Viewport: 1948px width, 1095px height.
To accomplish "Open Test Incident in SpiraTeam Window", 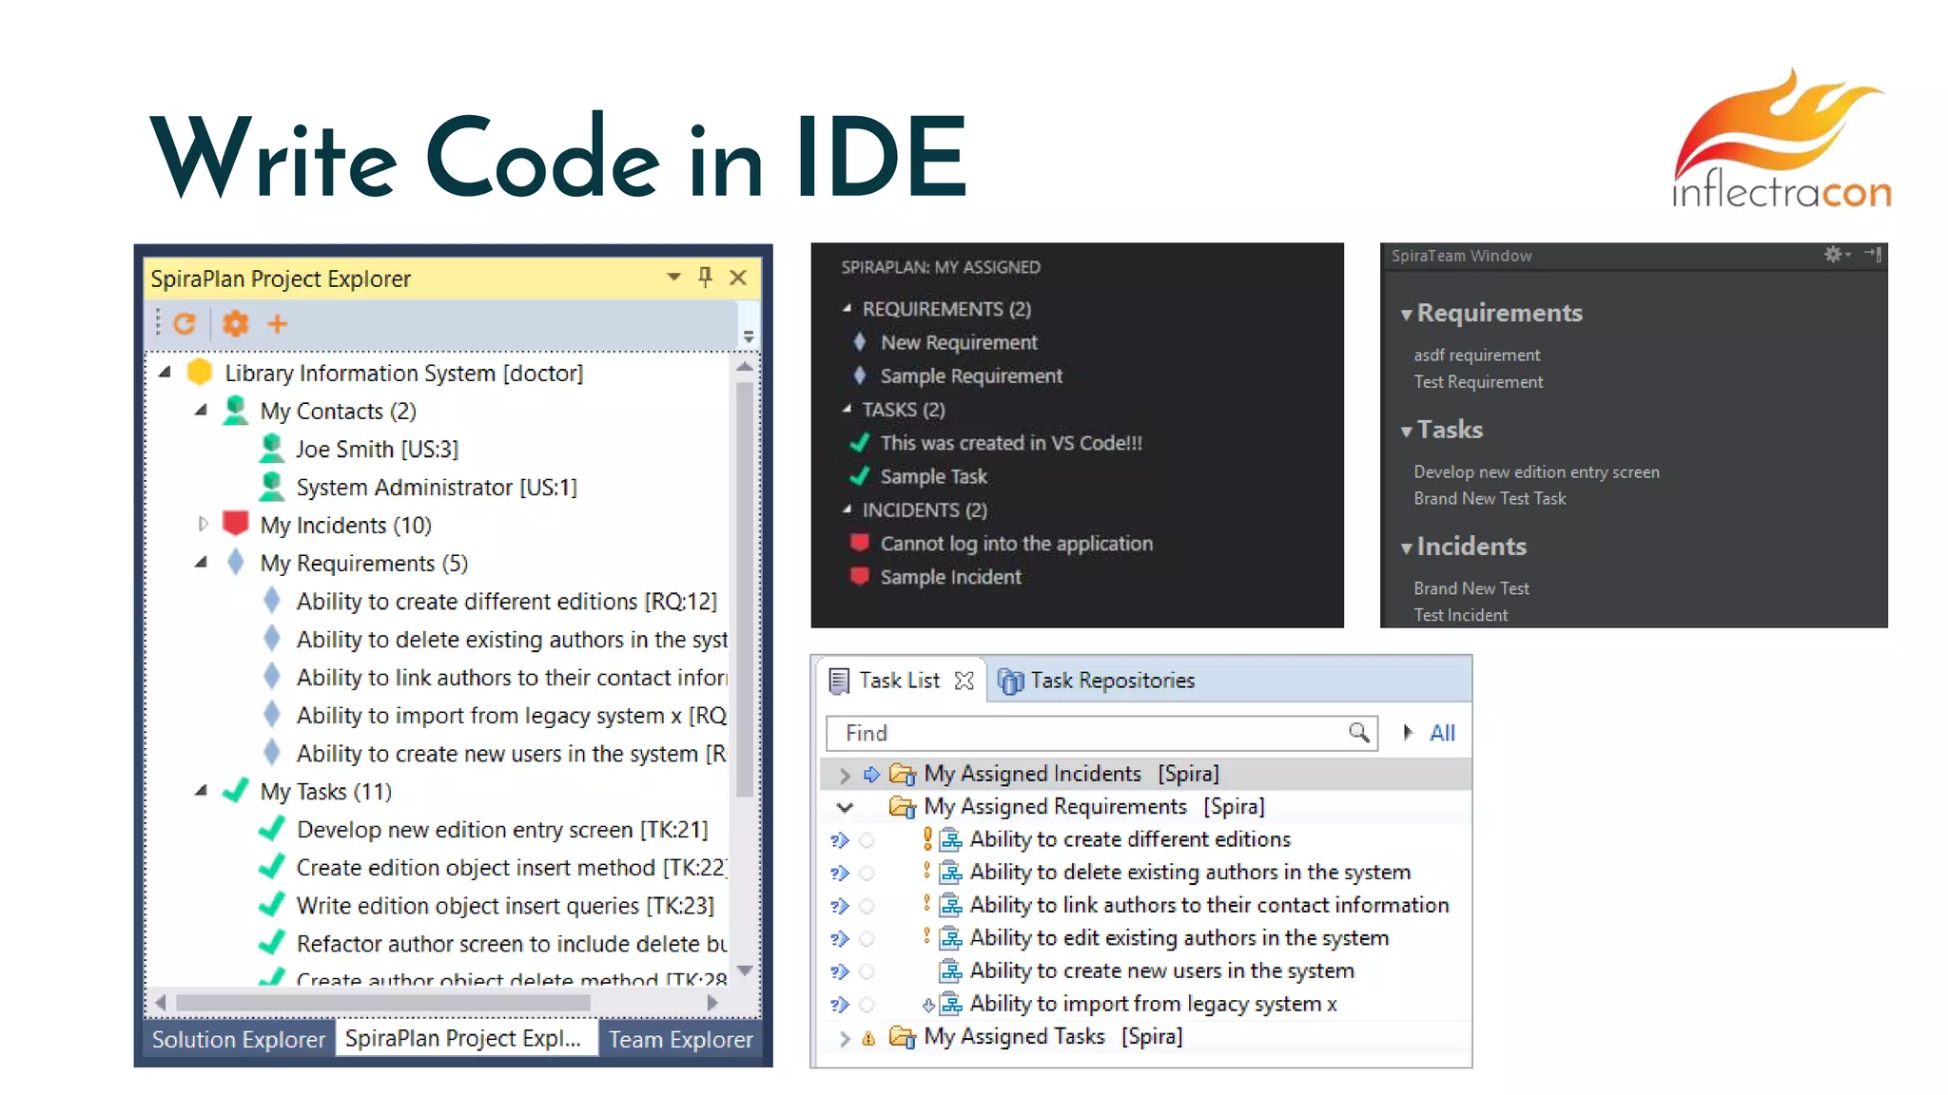I will [1460, 615].
